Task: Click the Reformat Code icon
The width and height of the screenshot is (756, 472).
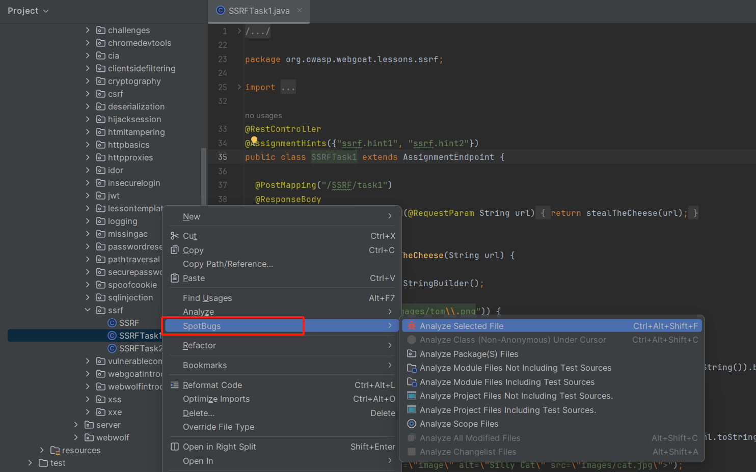Action: (175, 385)
